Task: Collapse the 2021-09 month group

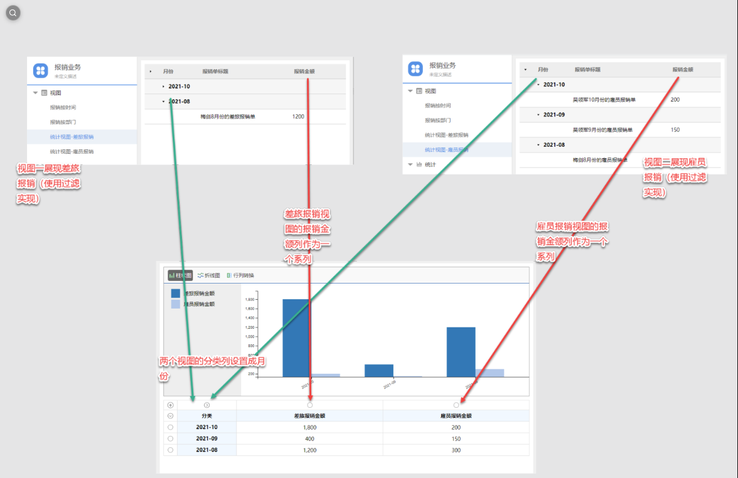Action: 538,115
